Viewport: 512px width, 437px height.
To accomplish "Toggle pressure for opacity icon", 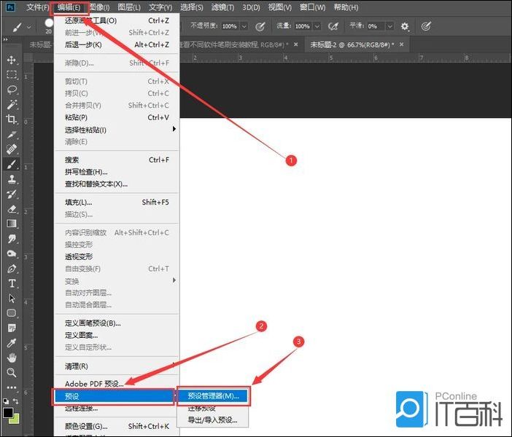I will point(260,26).
